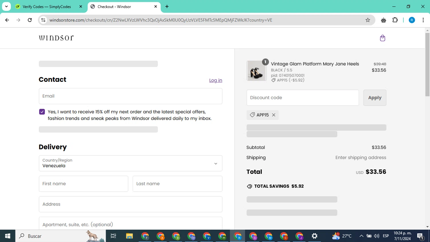This screenshot has height=242, width=430.
Task: Click the Vintage Glam Platform Mary Jane Heels title
Action: pos(315,64)
